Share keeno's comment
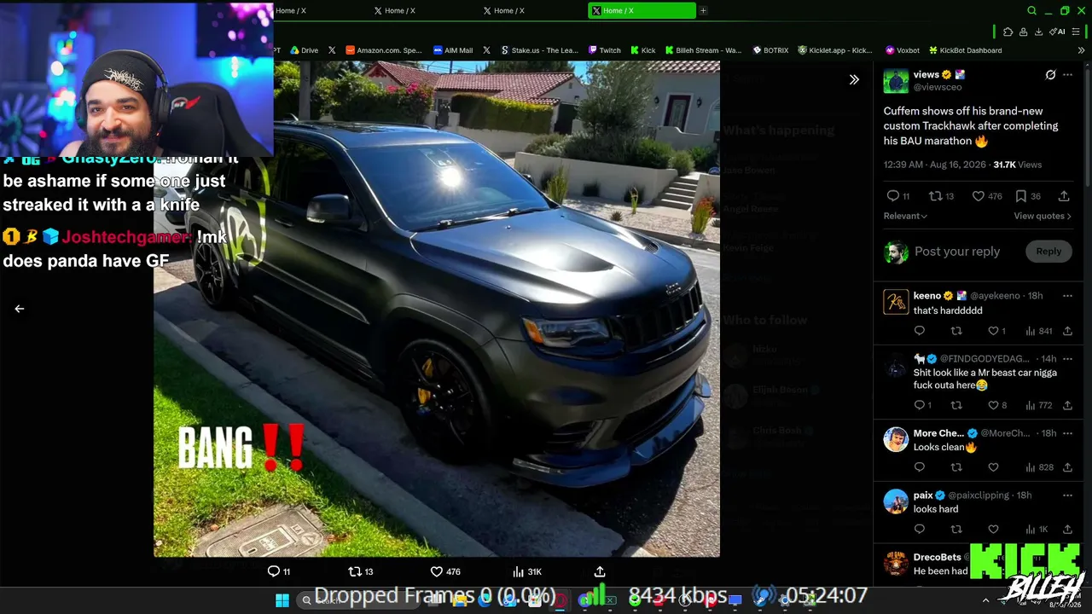1092x614 pixels. pos(1067,331)
